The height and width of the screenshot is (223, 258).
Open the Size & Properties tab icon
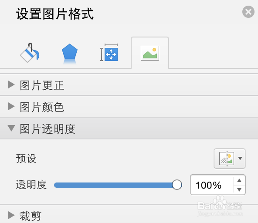109,52
